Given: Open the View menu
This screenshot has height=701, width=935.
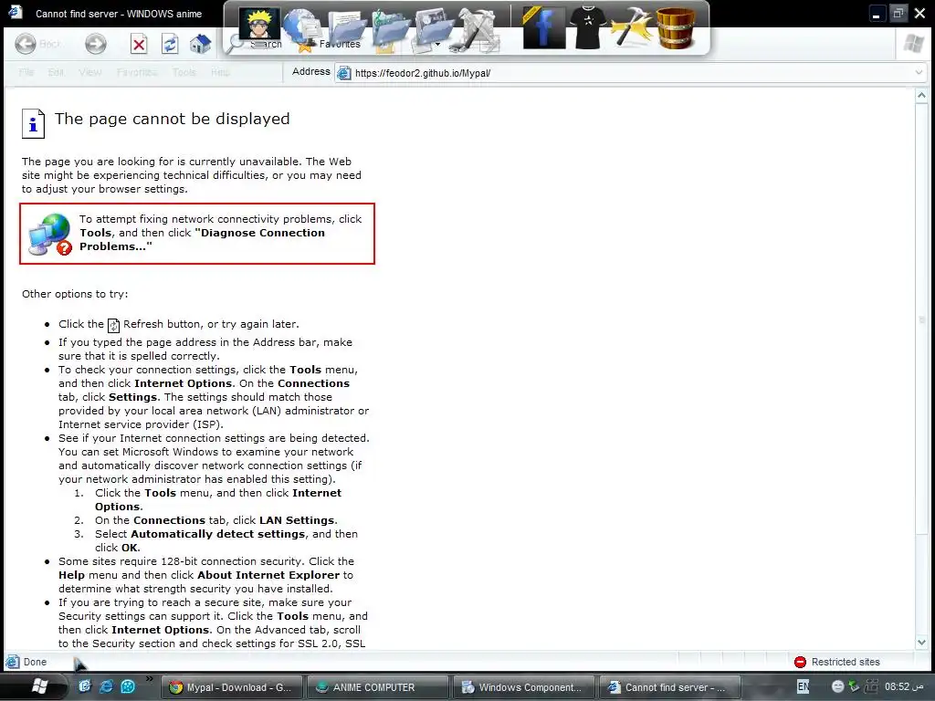Looking at the screenshot, I should click(x=90, y=72).
